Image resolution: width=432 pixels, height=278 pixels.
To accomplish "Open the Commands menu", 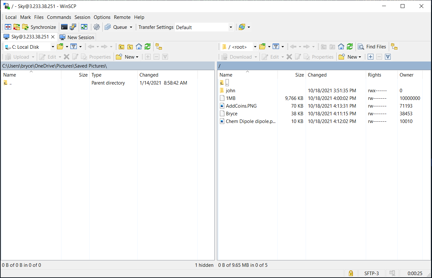I will coord(59,17).
